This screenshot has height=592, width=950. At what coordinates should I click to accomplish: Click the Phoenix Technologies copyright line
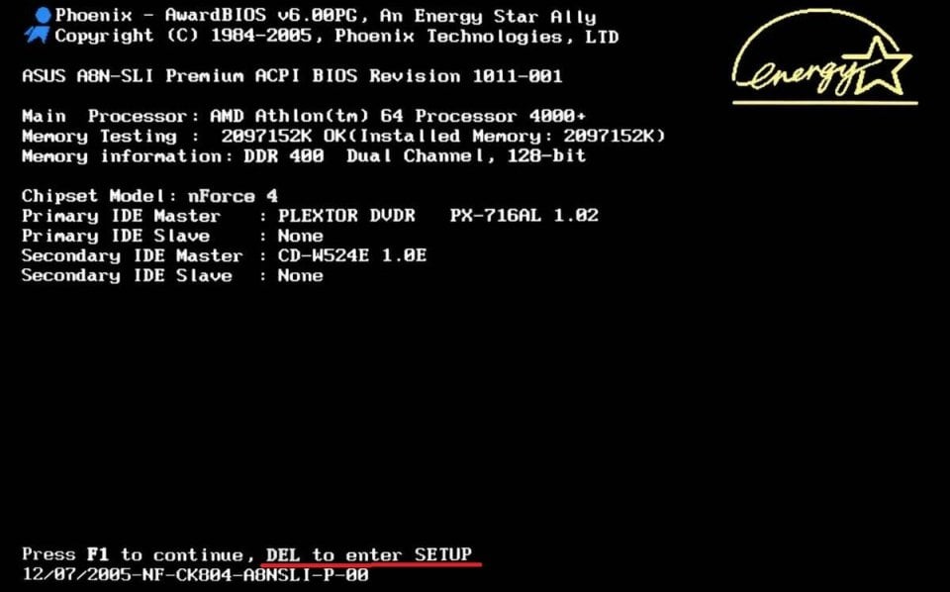click(336, 37)
